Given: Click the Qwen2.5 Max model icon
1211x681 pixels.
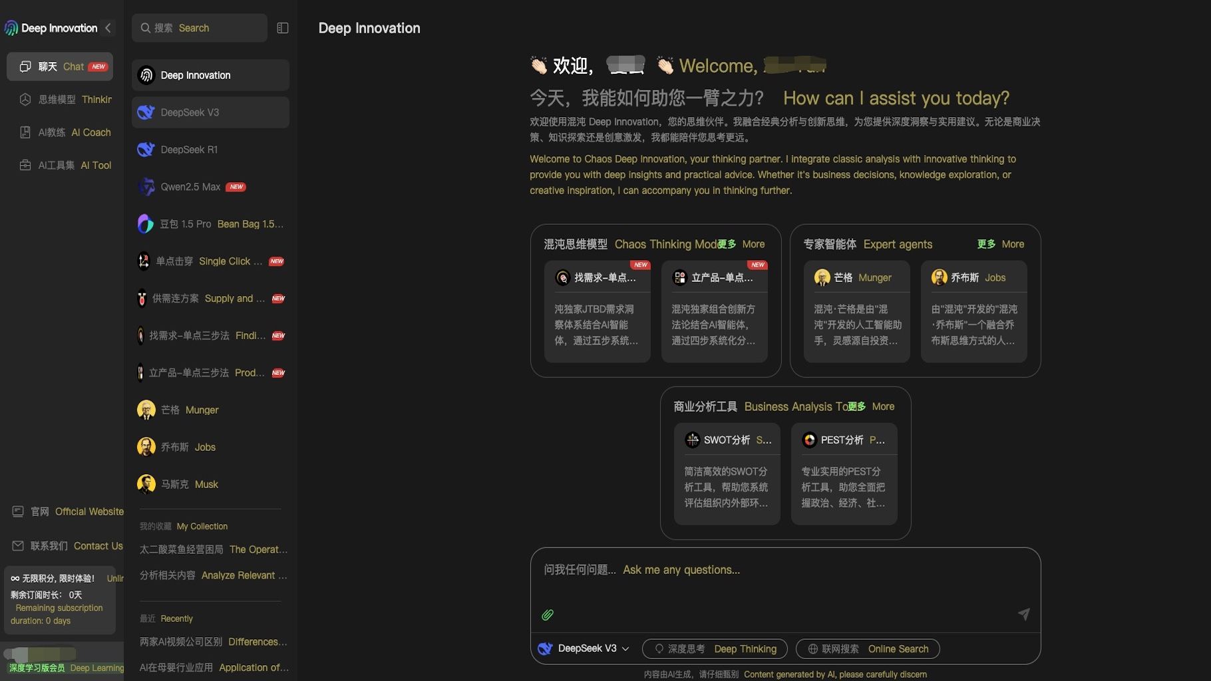Looking at the screenshot, I should pos(146,187).
